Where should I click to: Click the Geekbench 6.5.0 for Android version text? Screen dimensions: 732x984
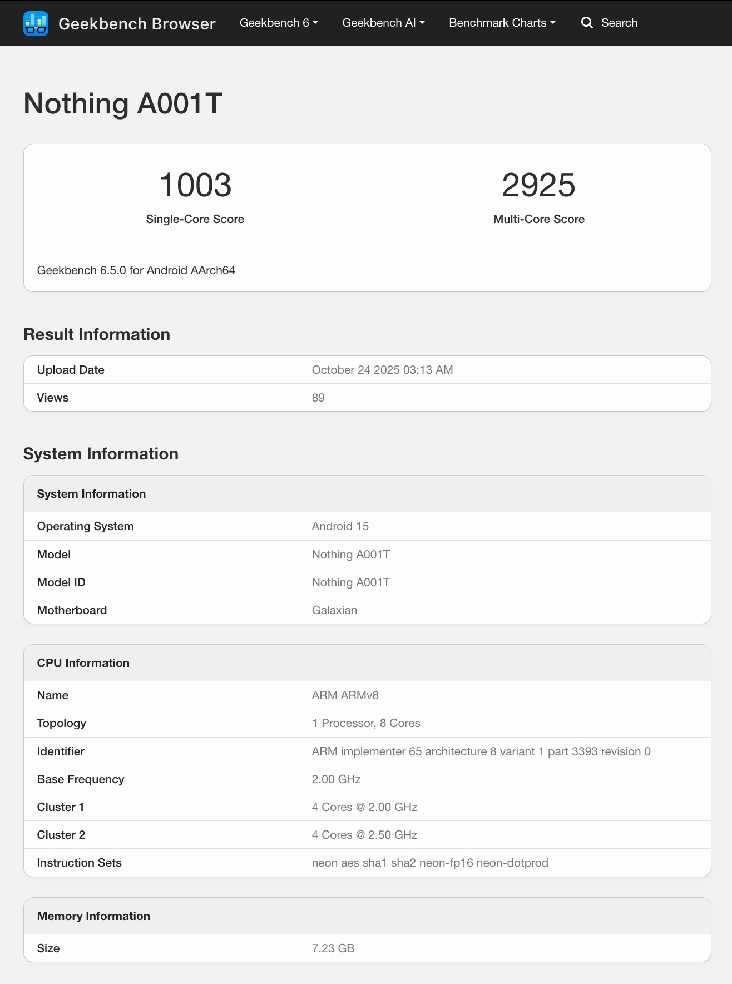pos(136,270)
